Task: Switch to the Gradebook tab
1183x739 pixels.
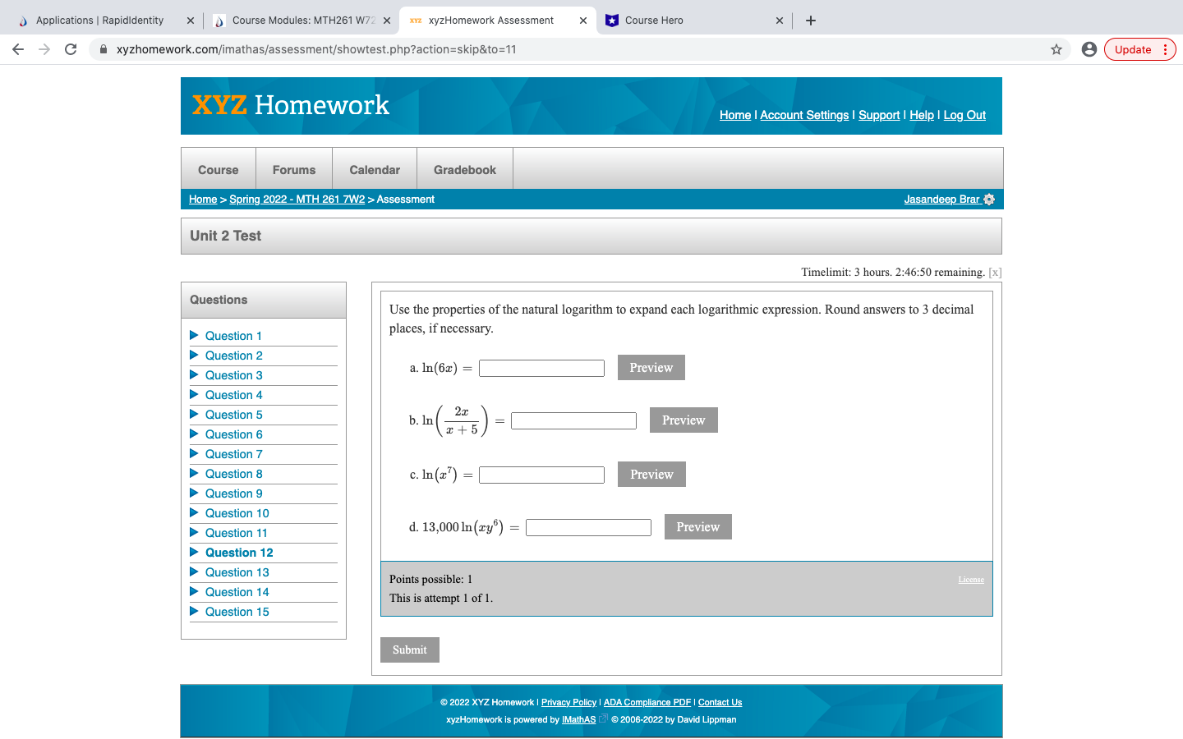Action: 464,168
